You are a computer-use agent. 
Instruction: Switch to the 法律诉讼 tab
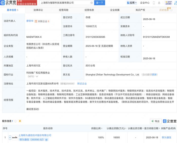(38, 10)
